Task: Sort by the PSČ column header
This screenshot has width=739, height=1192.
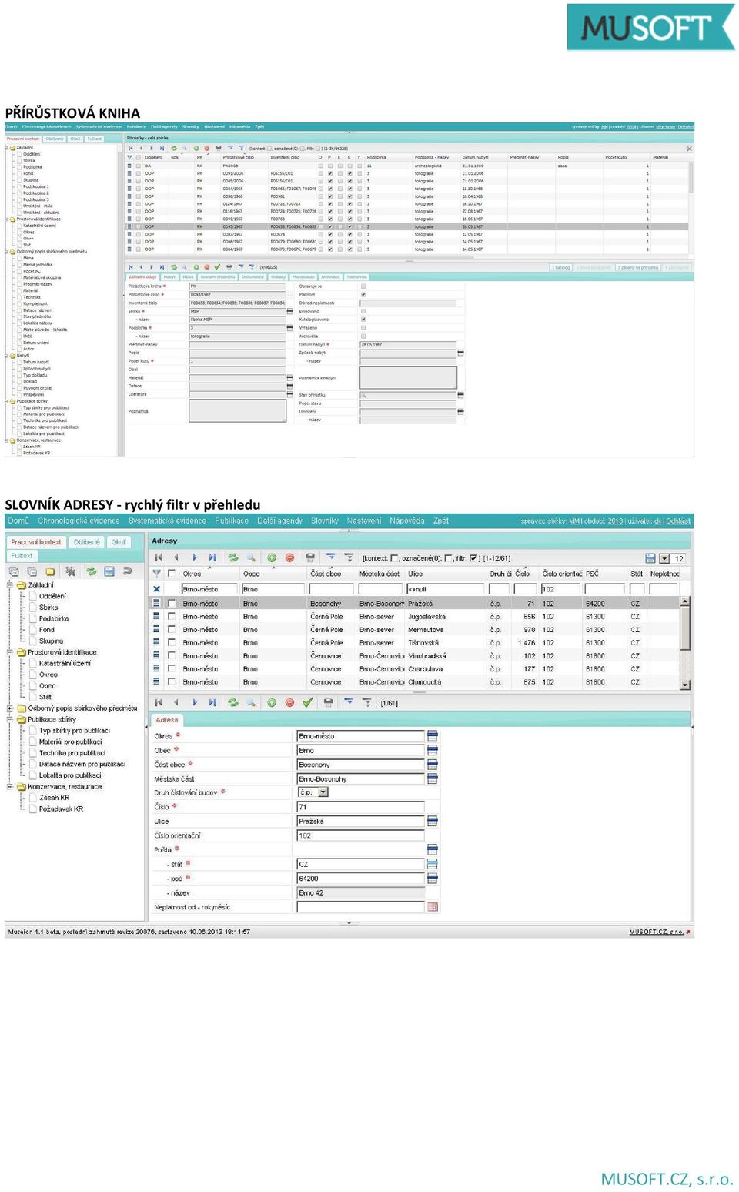Action: (592, 574)
